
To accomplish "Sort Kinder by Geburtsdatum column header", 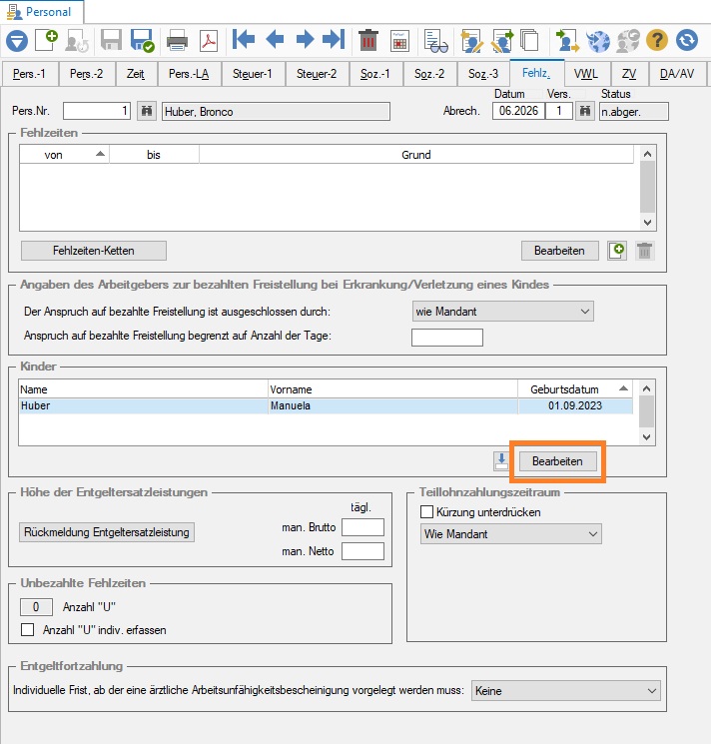I will point(575,389).
